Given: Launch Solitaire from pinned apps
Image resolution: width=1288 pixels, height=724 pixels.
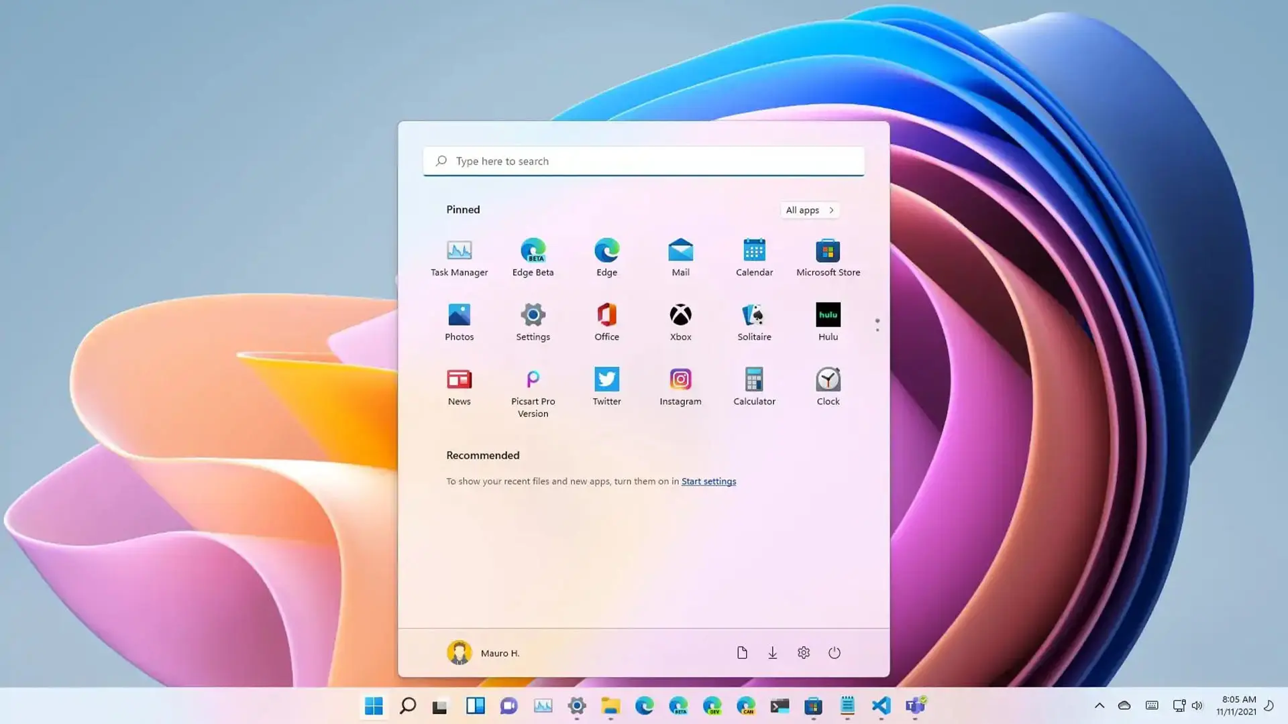Looking at the screenshot, I should [754, 322].
